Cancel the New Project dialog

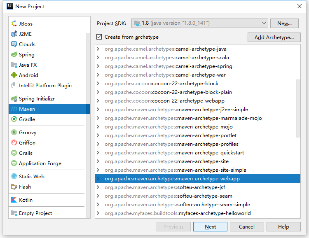click(x=246, y=227)
